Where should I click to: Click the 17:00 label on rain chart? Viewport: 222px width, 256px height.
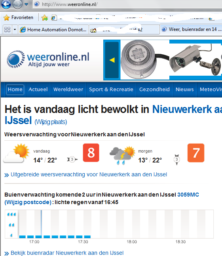pyautogui.click(x=34, y=242)
